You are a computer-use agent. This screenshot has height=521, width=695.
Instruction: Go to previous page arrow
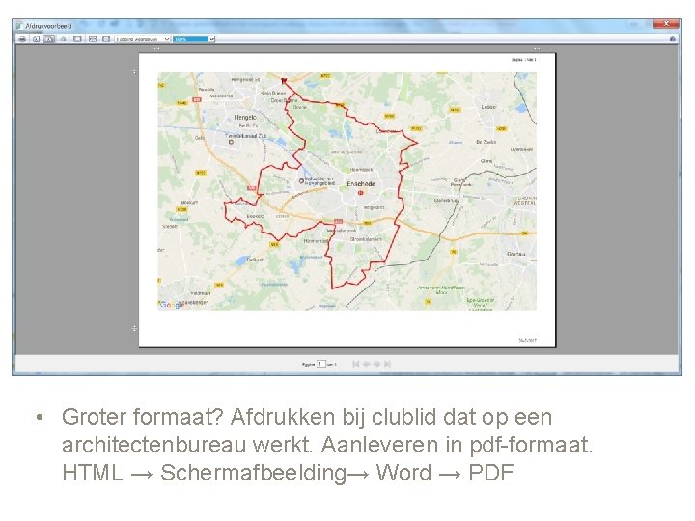(x=366, y=364)
